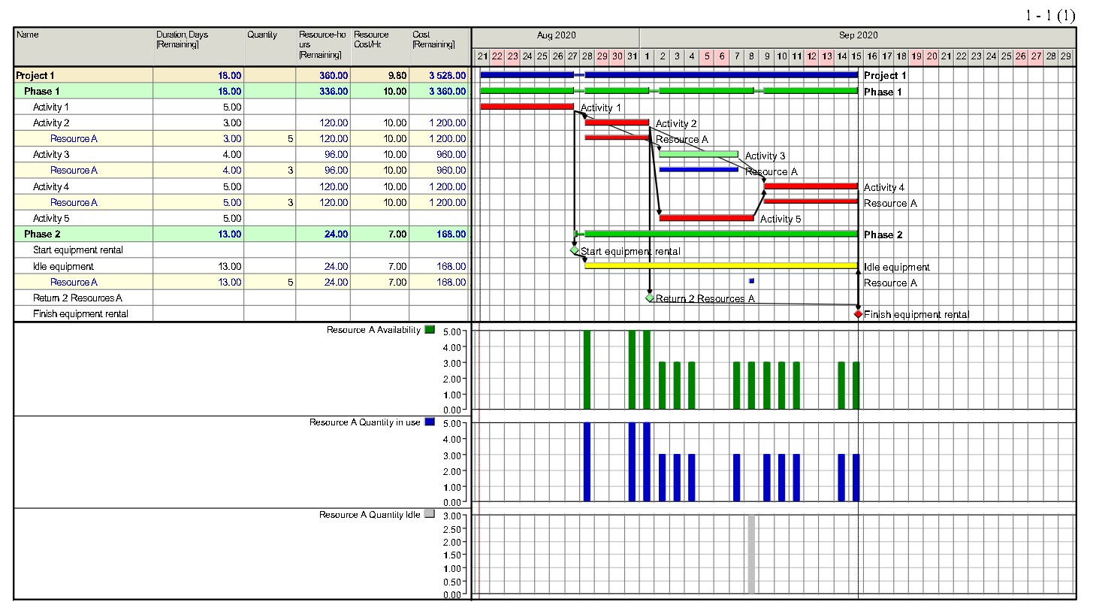Click the blue Resource A bar below Activity 3
The width and height of the screenshot is (1093, 611).
(x=699, y=169)
